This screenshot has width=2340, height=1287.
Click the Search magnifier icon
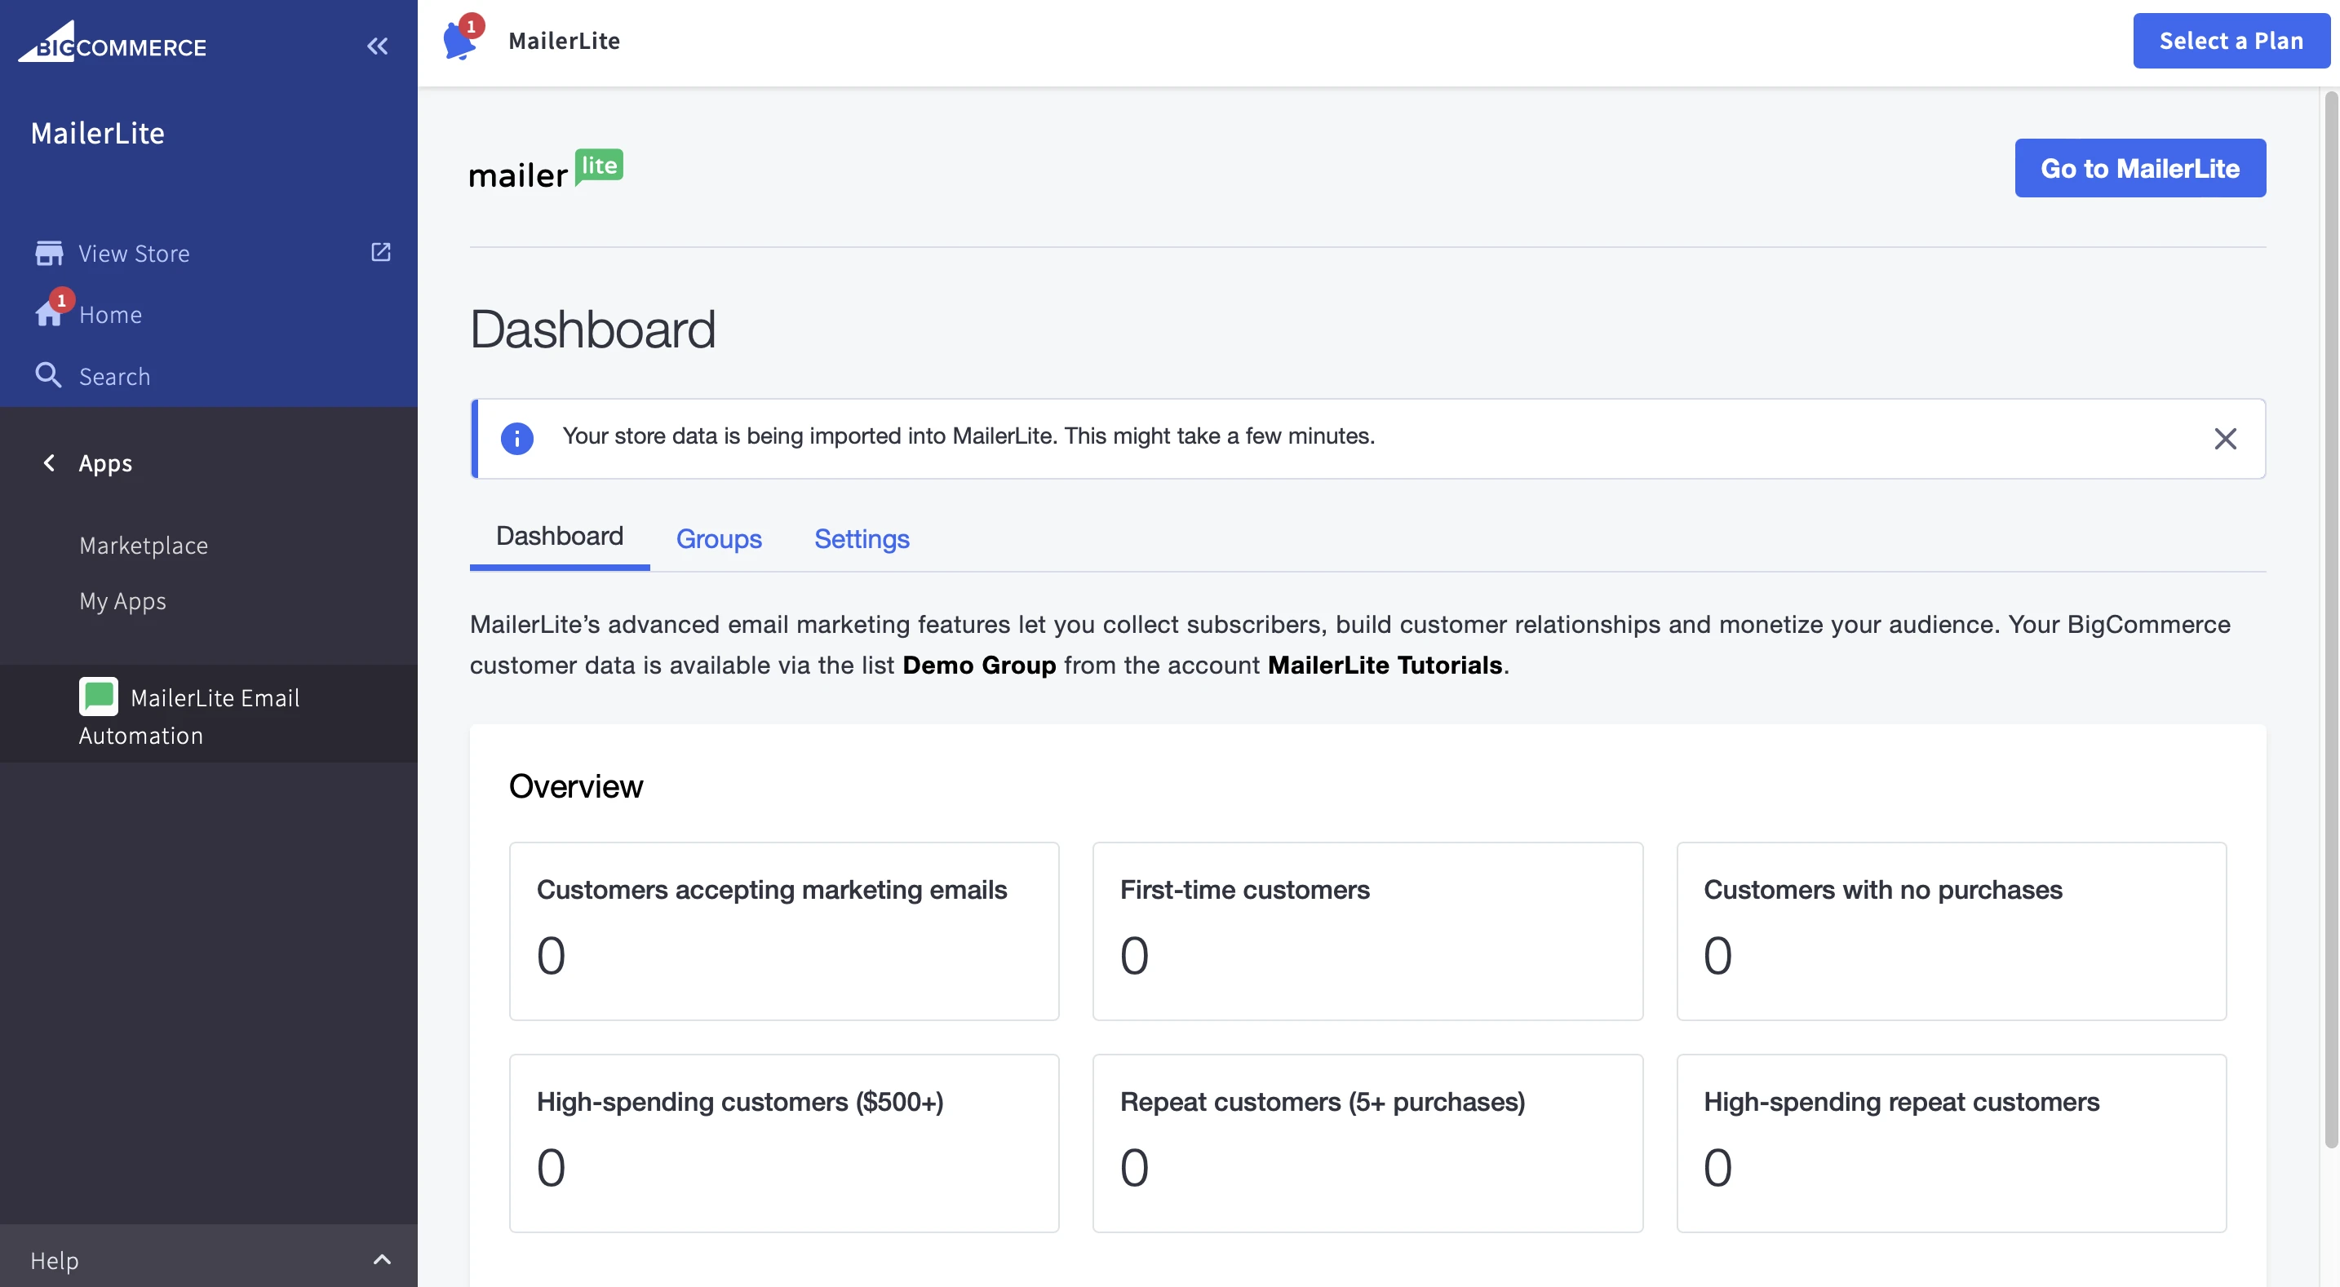pos(48,375)
